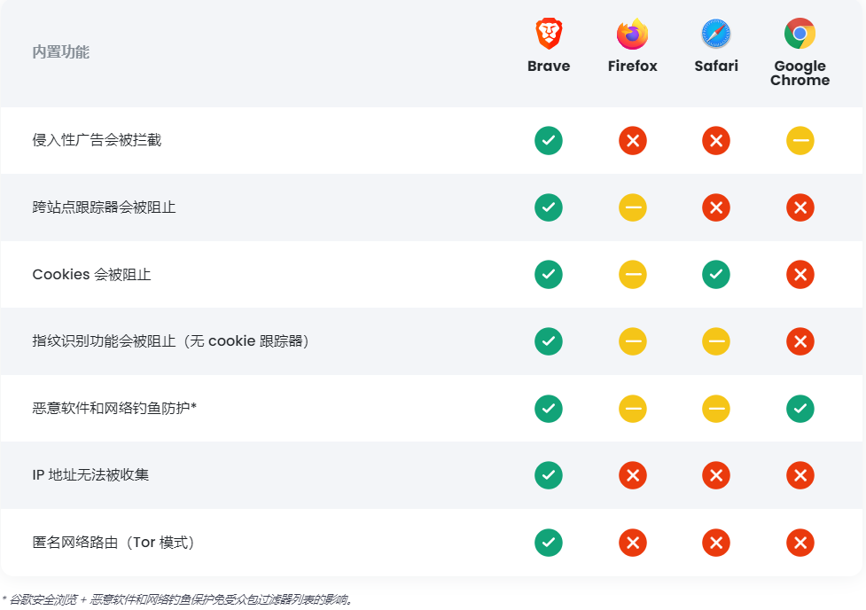Click Safari's red X for 跨站点跟踪器会被阻止

click(x=716, y=207)
